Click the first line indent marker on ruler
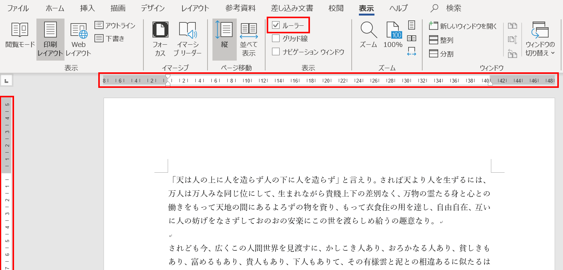The width and height of the screenshot is (563, 270). [168, 77]
